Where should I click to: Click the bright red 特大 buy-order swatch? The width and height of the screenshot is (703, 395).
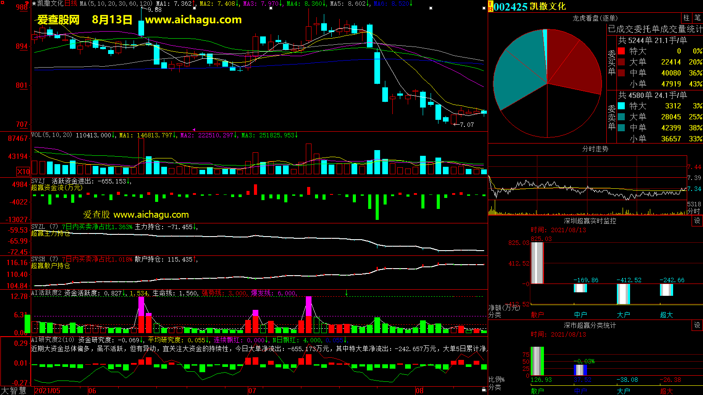621,51
